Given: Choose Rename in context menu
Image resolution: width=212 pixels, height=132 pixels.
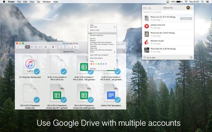Looking at the screenshot, I should point(102,41).
